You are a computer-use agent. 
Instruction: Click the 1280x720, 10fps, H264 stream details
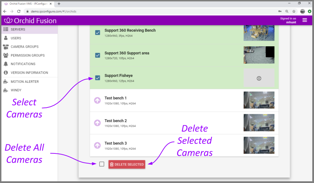coord(119,58)
